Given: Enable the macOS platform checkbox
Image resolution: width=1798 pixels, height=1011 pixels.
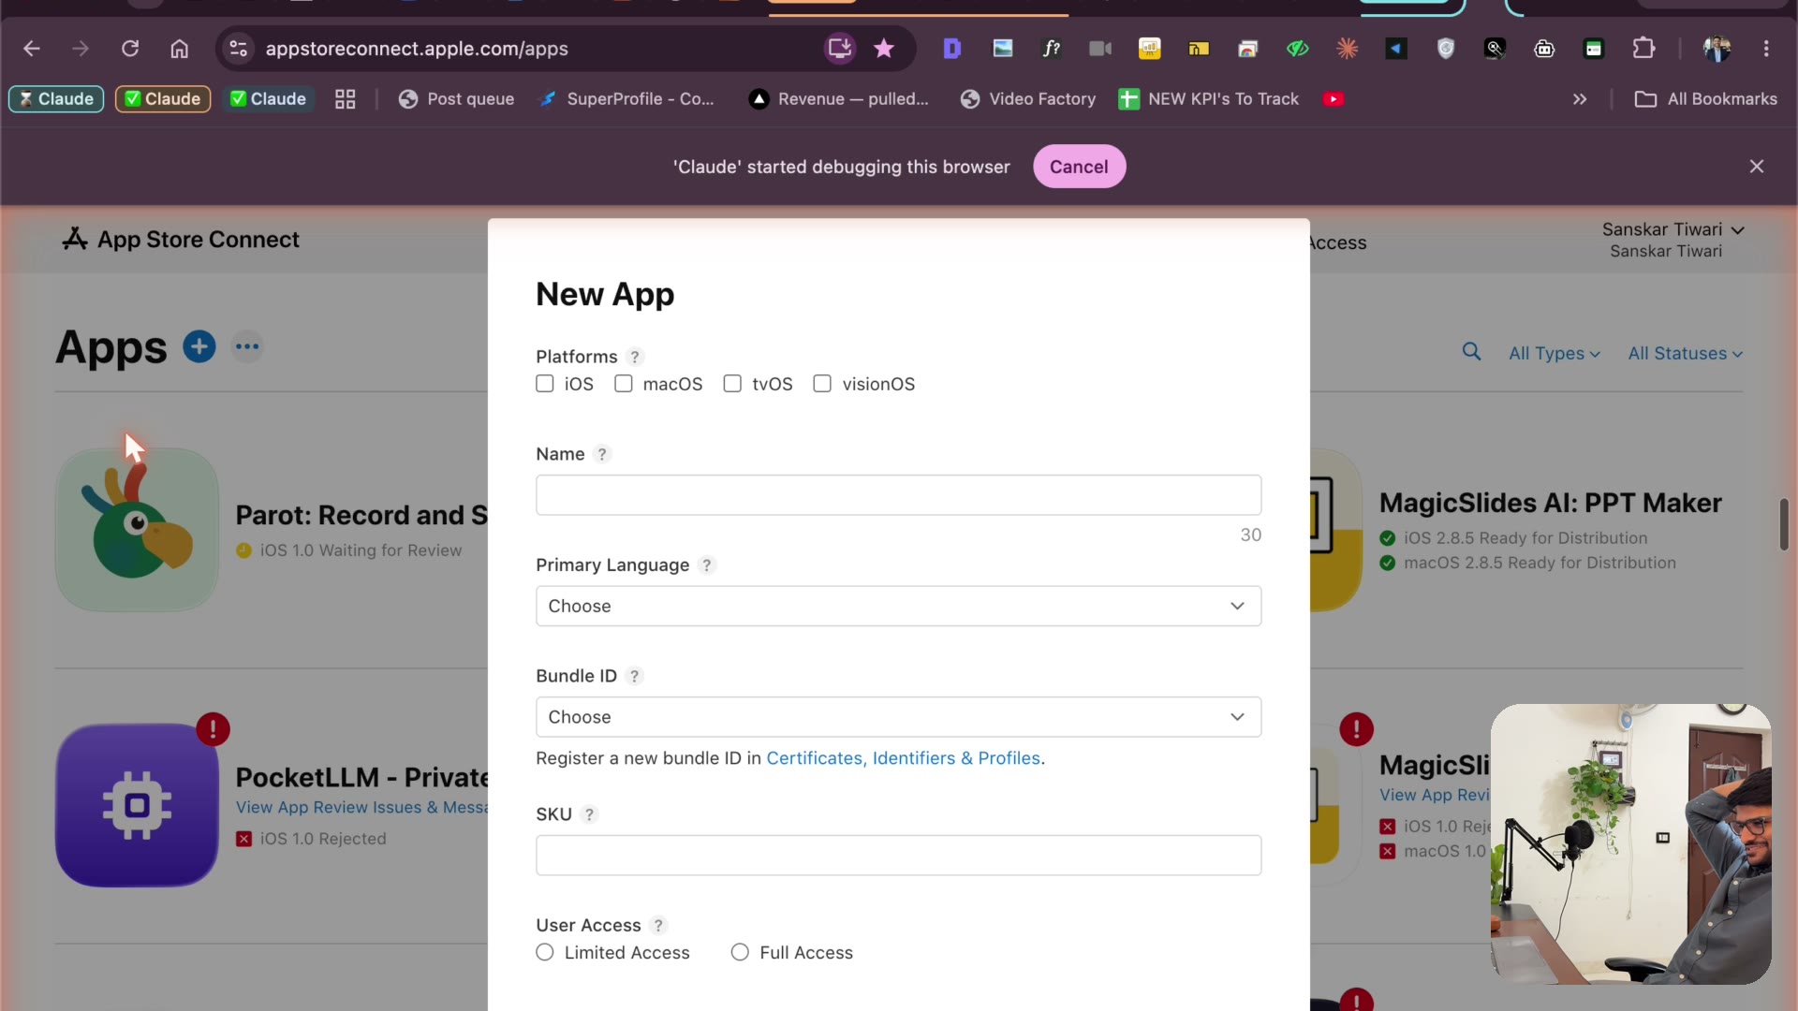Looking at the screenshot, I should coord(624,384).
